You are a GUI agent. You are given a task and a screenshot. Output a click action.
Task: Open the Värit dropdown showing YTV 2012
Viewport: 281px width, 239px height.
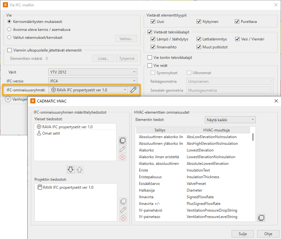pyautogui.click(x=93, y=72)
